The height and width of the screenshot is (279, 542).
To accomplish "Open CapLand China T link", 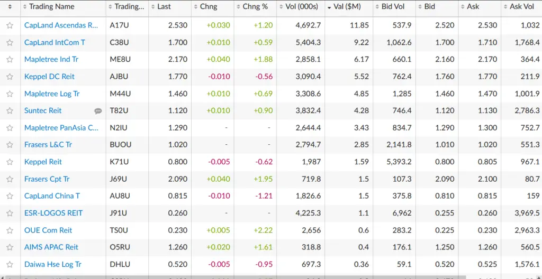I will 52,196.
